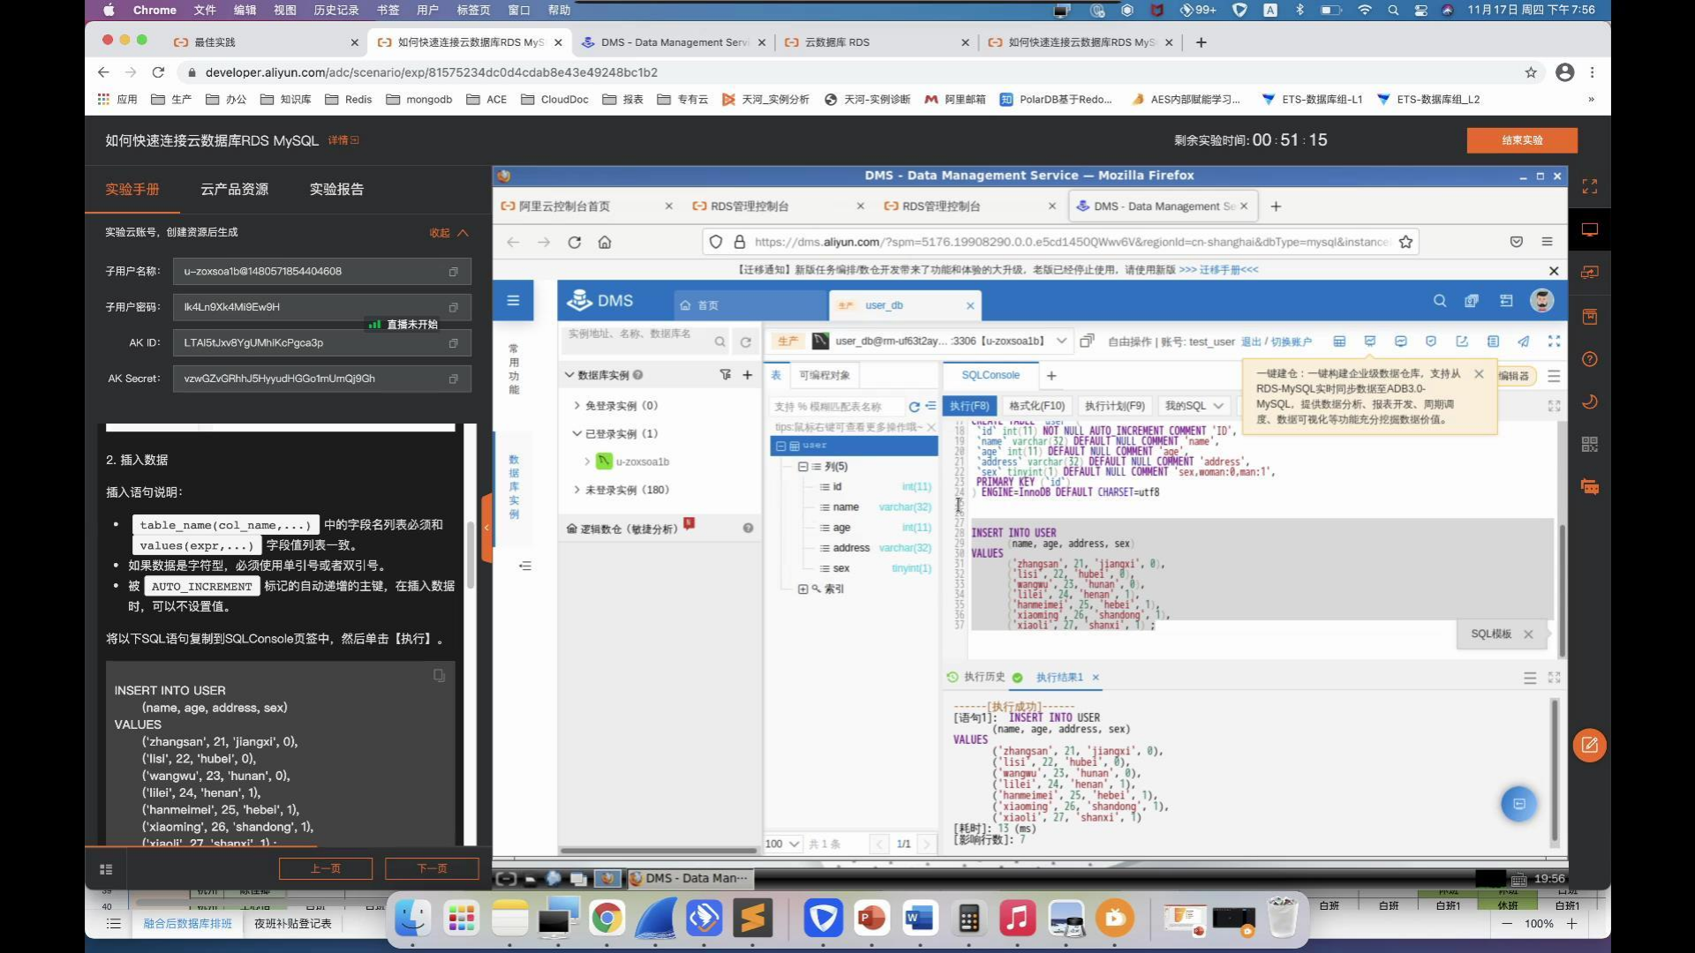Click the QR code icon in right sidebar
The height and width of the screenshot is (953, 1695).
(1590, 444)
